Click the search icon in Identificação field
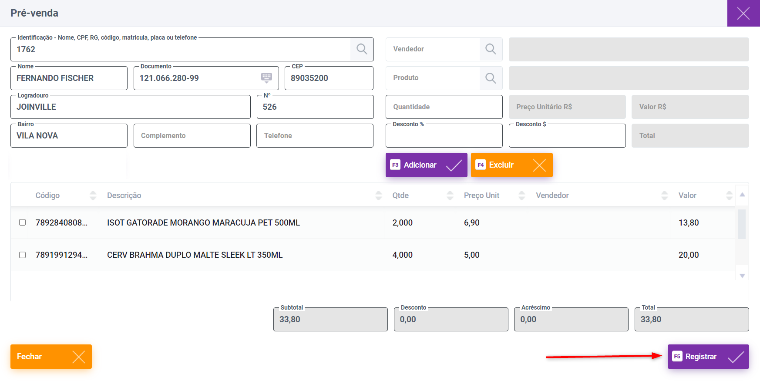Viewport: 760px width, 381px height. click(x=362, y=49)
